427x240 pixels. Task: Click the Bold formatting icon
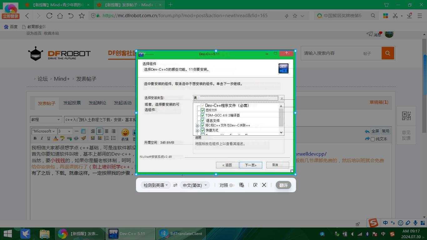pyautogui.click(x=35, y=138)
